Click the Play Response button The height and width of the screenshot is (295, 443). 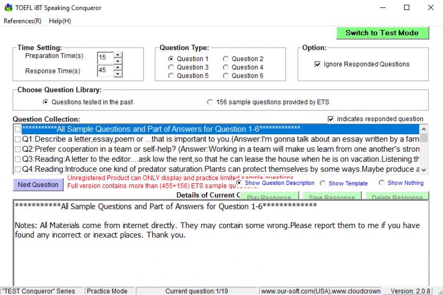pos(269,196)
